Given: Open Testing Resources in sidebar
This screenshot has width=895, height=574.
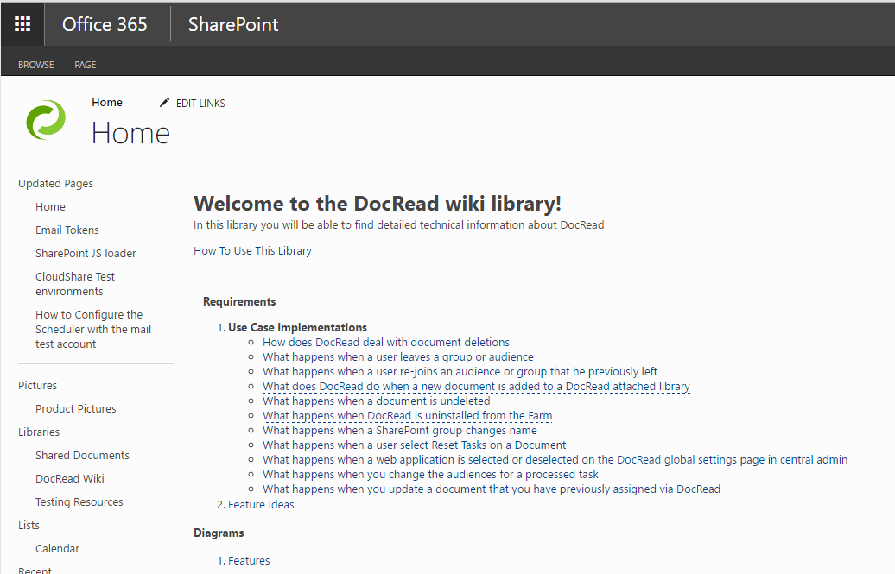Looking at the screenshot, I should (x=79, y=502).
